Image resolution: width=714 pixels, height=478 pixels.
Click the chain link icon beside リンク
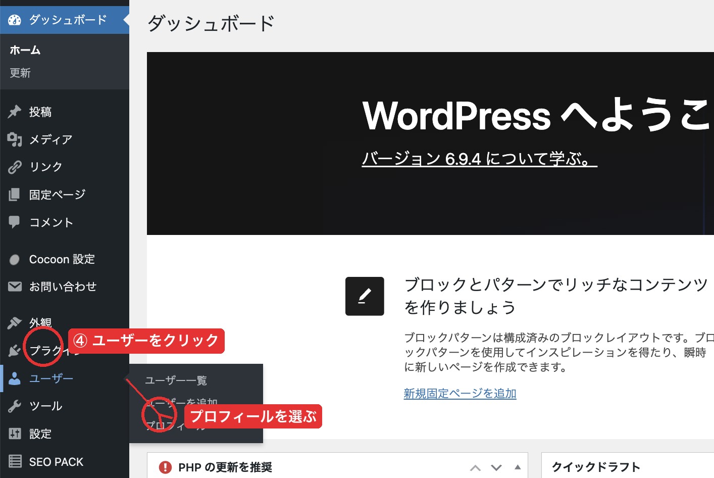pyautogui.click(x=15, y=167)
